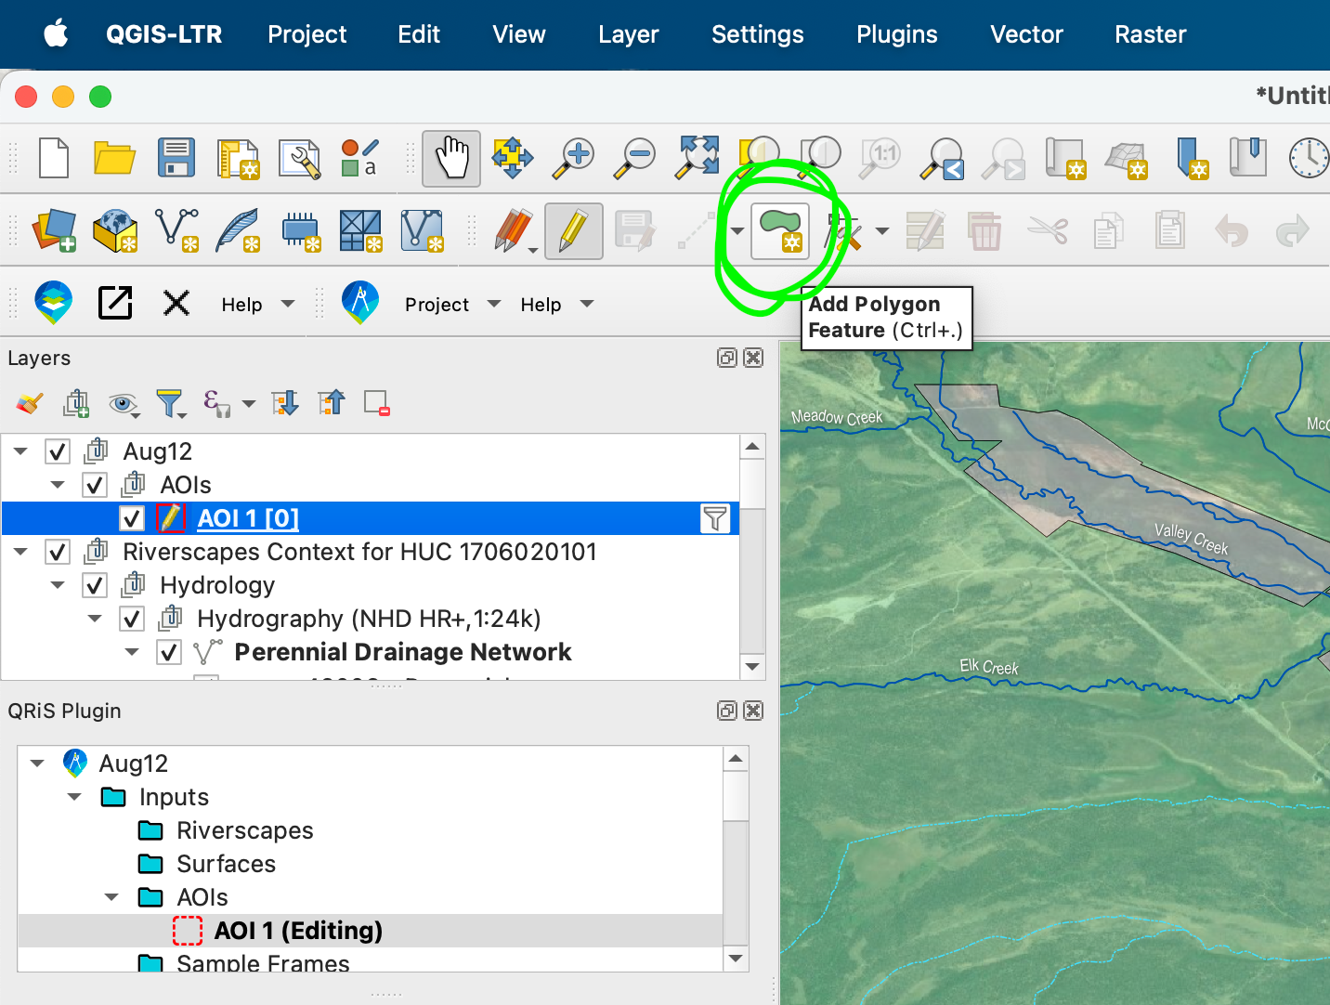
Task: Click the Riverscapes Viewer layered icon
Action: [x=54, y=303]
